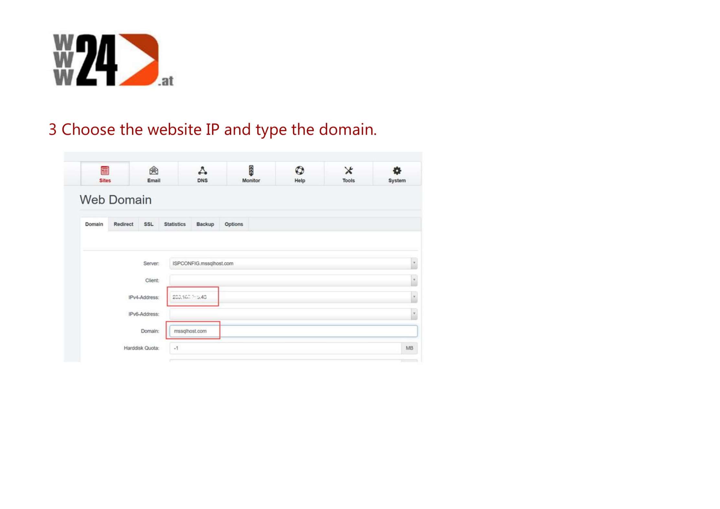
Task: Expand the Server dropdown arrow
Action: click(414, 264)
